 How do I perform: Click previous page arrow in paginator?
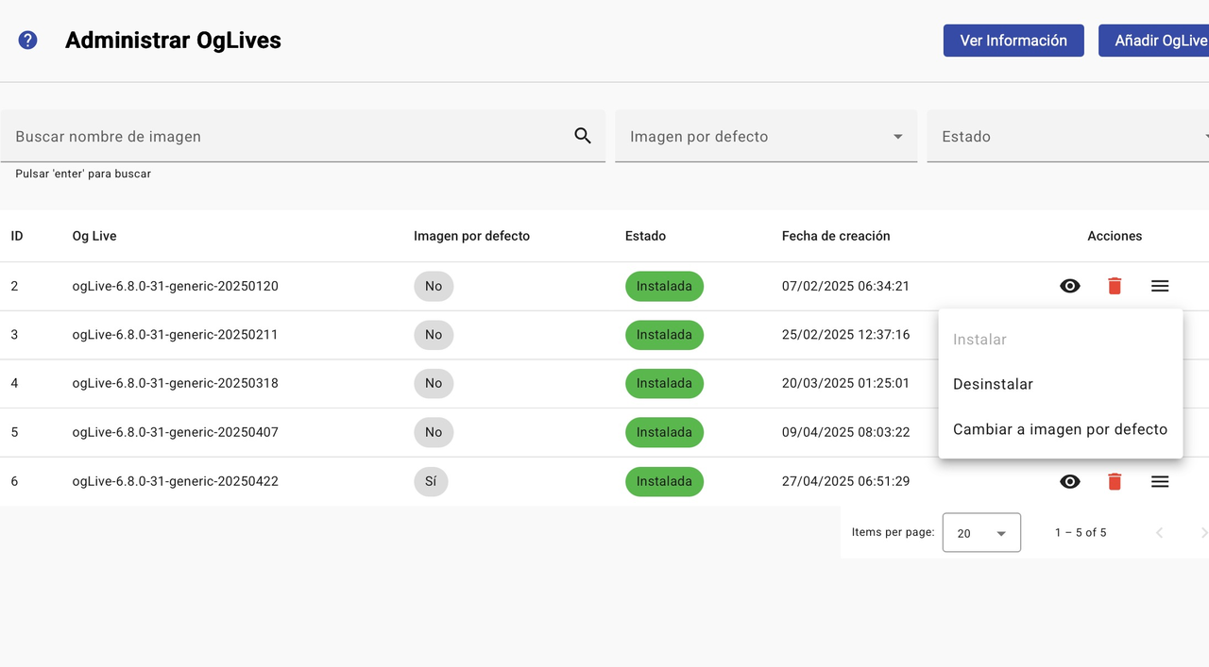click(1159, 533)
